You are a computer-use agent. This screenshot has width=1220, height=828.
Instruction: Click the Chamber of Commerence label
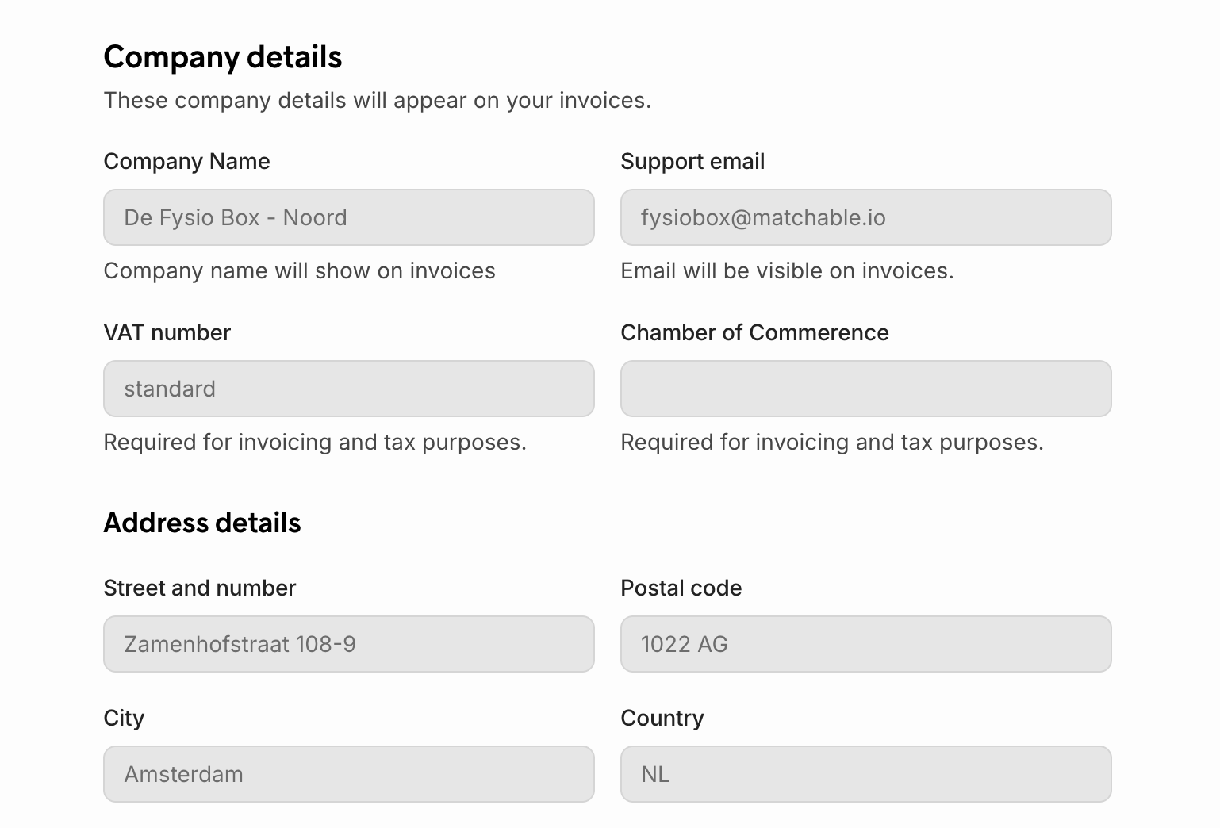click(754, 332)
